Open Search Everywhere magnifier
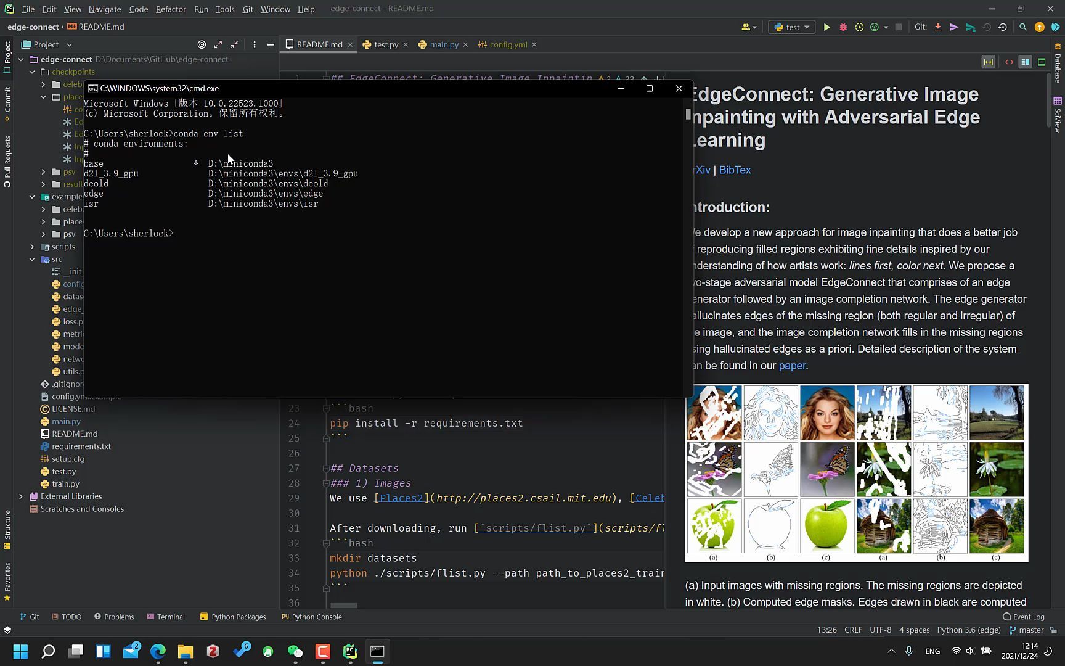 (1023, 27)
